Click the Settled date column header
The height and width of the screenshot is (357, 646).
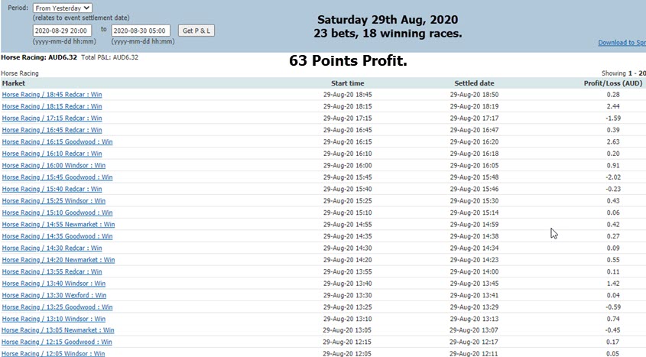474,83
